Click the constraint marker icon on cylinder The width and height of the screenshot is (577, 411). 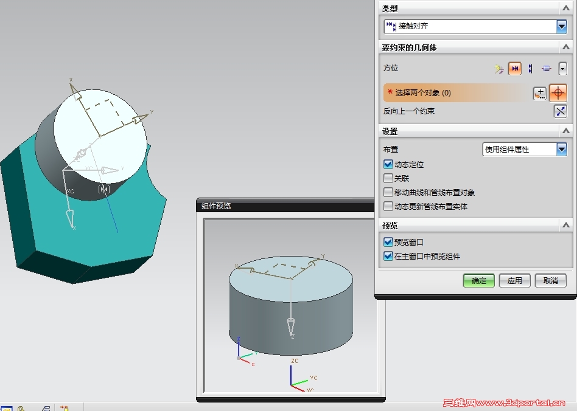pyautogui.click(x=104, y=189)
